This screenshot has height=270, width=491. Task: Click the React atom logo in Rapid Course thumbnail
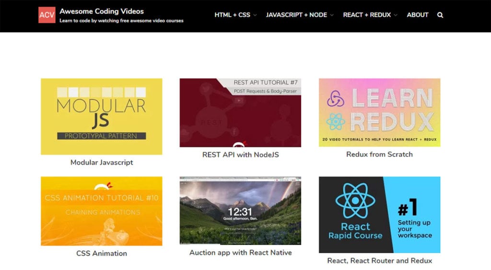point(355,201)
